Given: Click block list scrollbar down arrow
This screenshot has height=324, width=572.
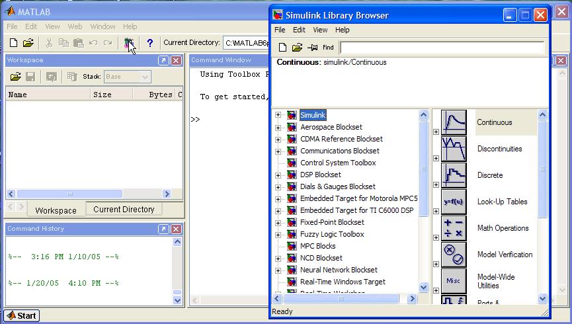Looking at the screenshot, I should [x=542, y=298].
